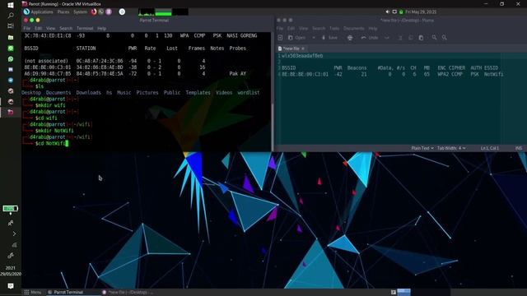Open Windows search magnifier icon
This screenshot has width=527, height=296.
[11, 16]
